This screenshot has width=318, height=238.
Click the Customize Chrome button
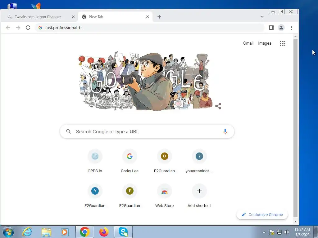(262, 214)
